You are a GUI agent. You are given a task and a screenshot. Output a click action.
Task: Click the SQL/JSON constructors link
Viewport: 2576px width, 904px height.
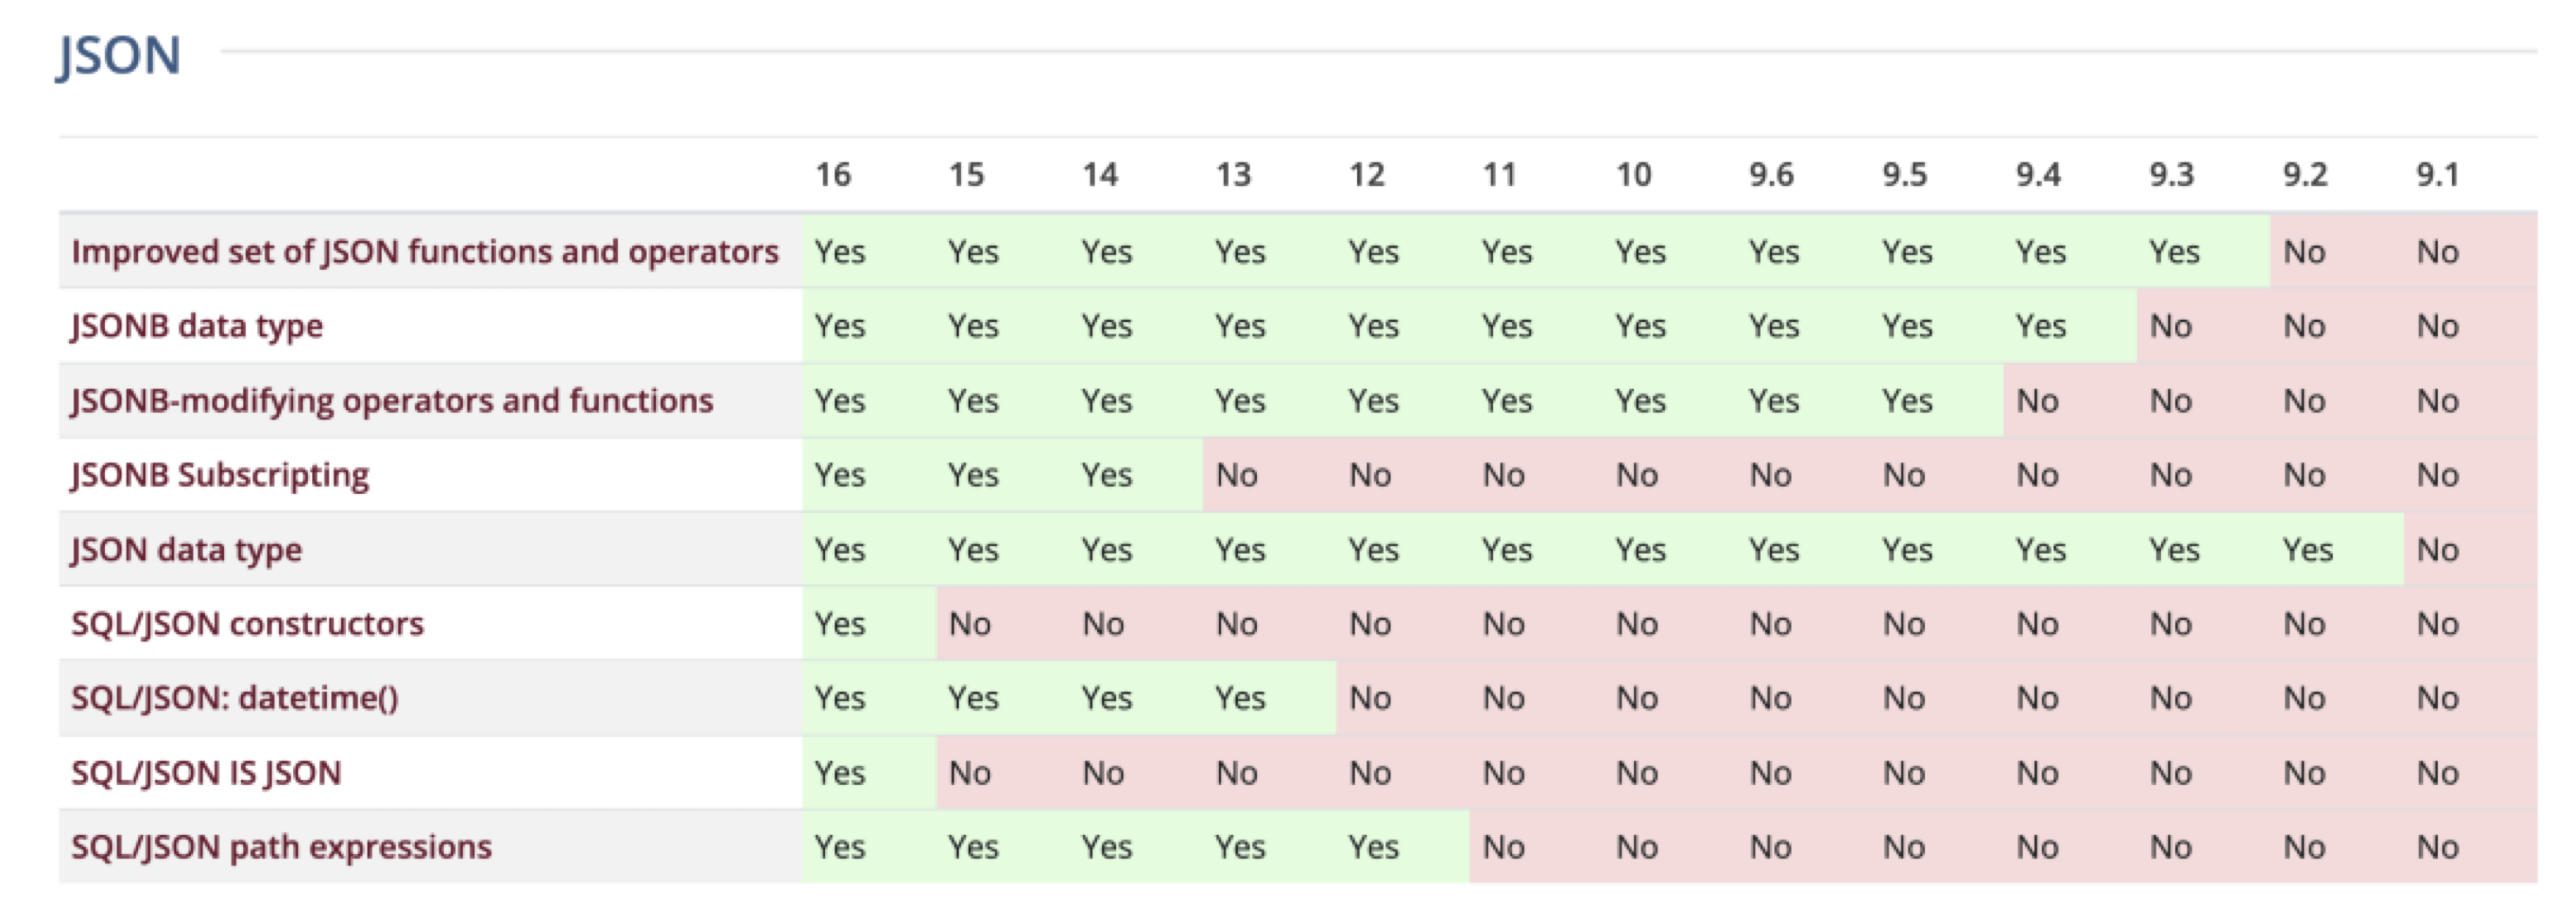tap(247, 624)
